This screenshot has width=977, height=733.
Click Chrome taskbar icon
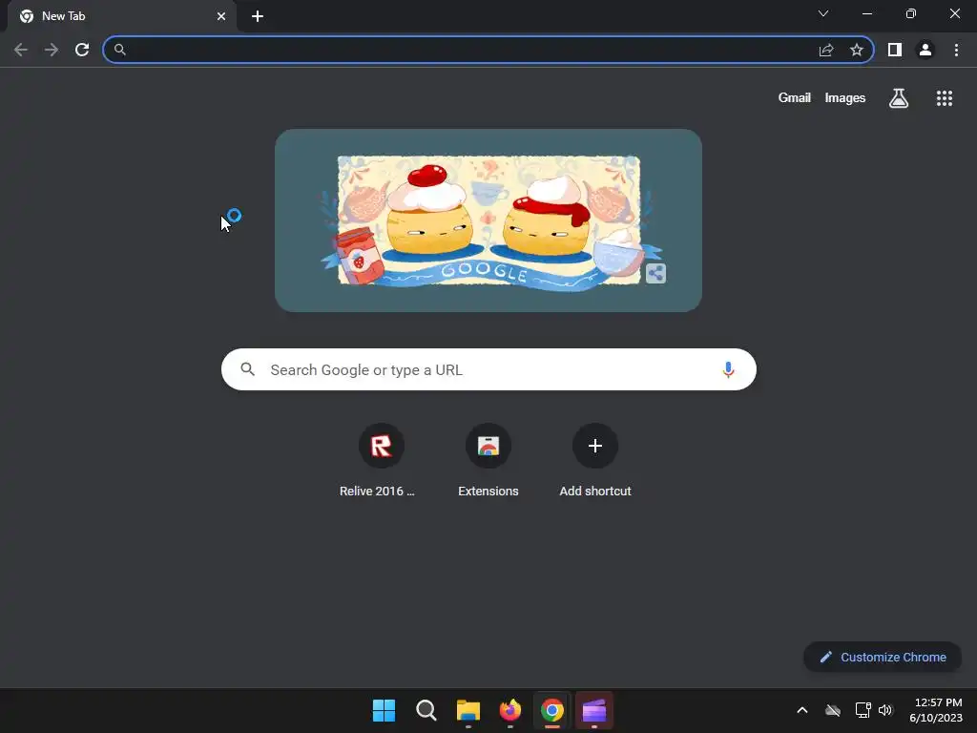552,710
